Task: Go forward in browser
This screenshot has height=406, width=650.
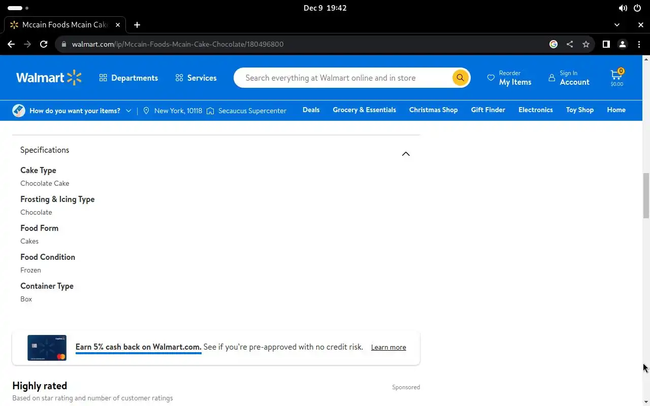Action: [27, 44]
